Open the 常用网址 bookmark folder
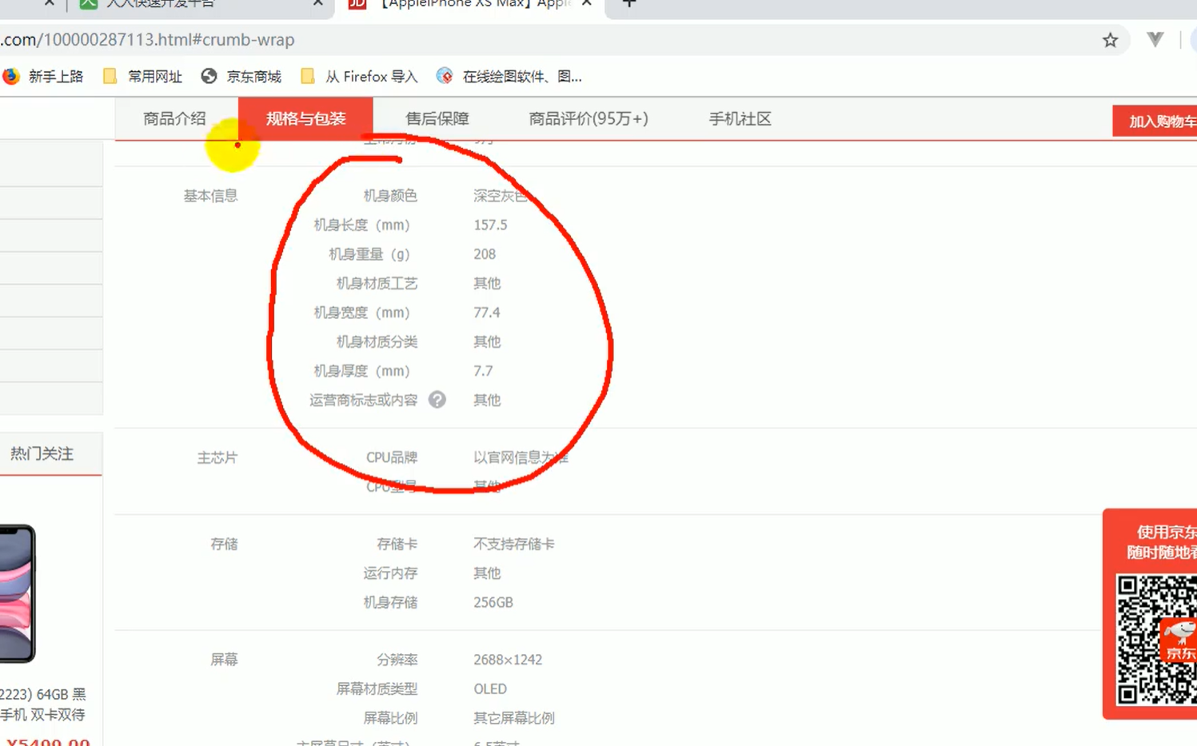The height and width of the screenshot is (746, 1197). (x=142, y=76)
